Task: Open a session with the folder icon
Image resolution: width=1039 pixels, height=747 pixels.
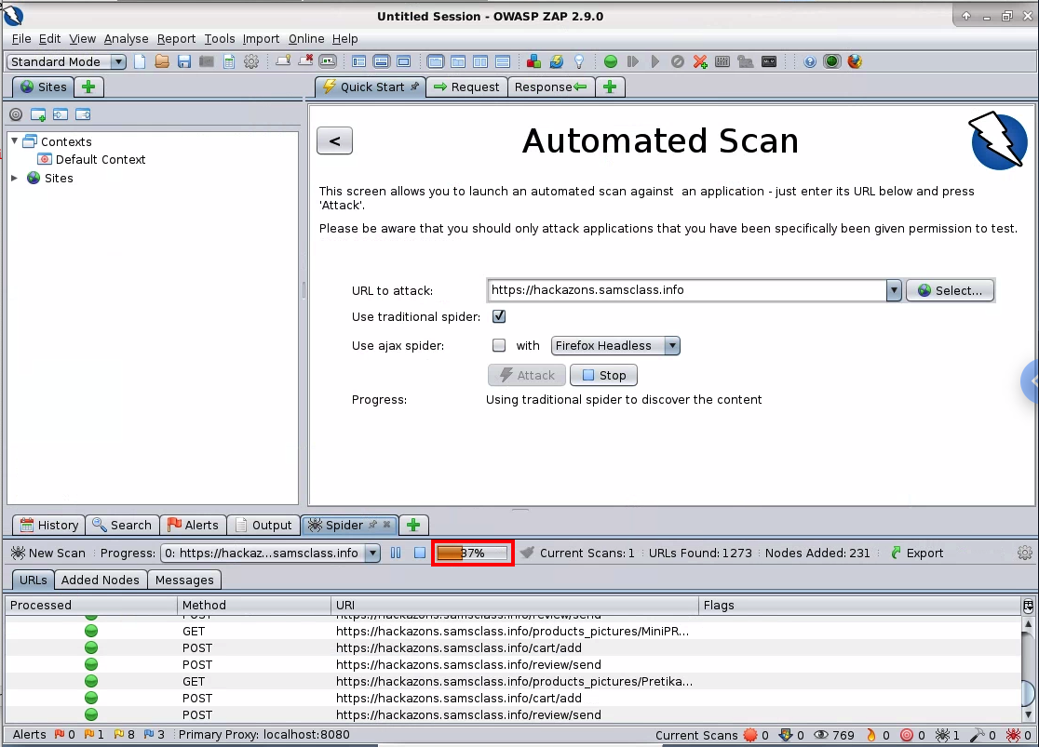Action: [162, 62]
